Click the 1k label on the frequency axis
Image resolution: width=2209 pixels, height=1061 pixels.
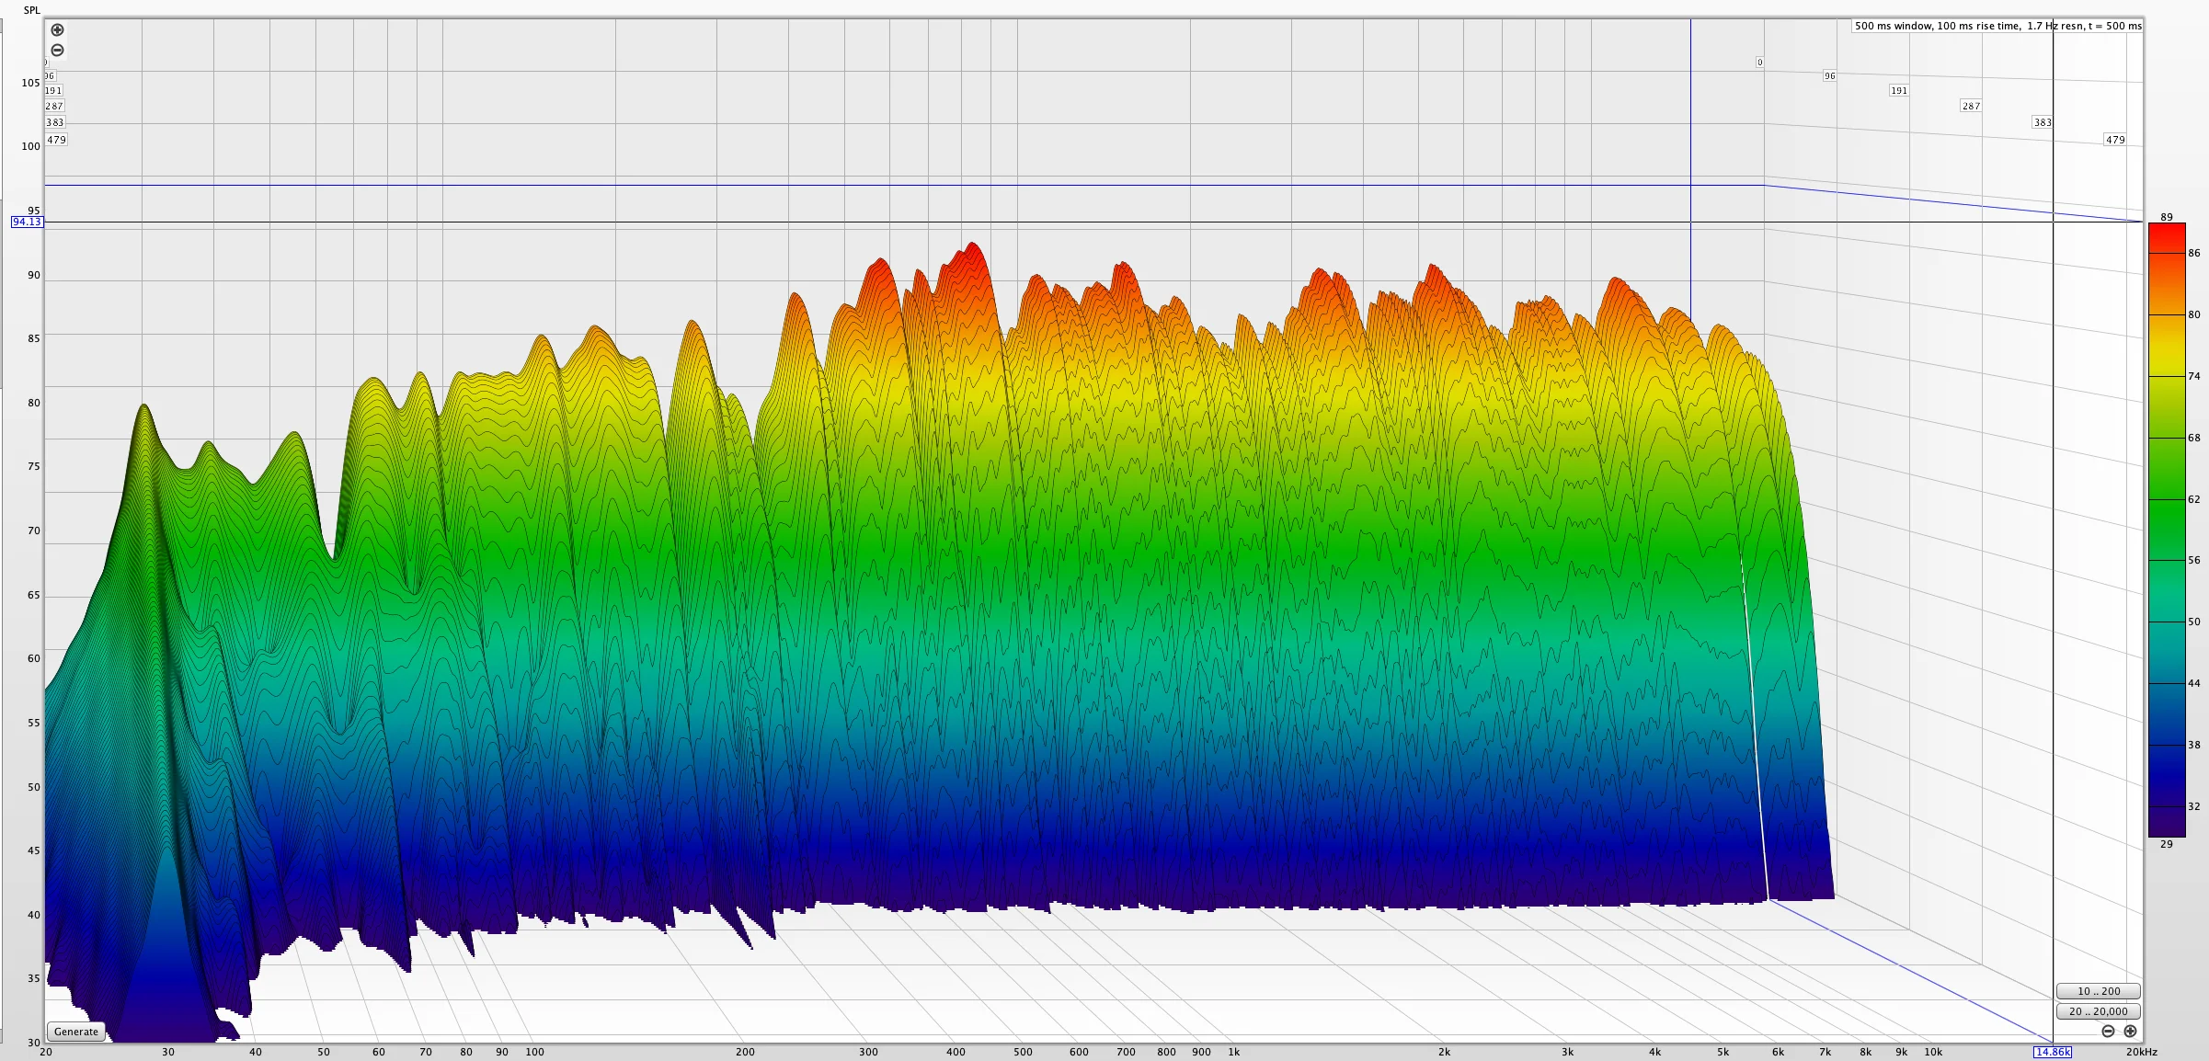(1233, 1052)
